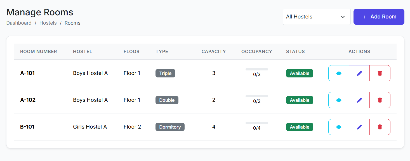The image size is (410, 161).
Task: Click the delete trash icon for A-102
Action: (x=380, y=100)
